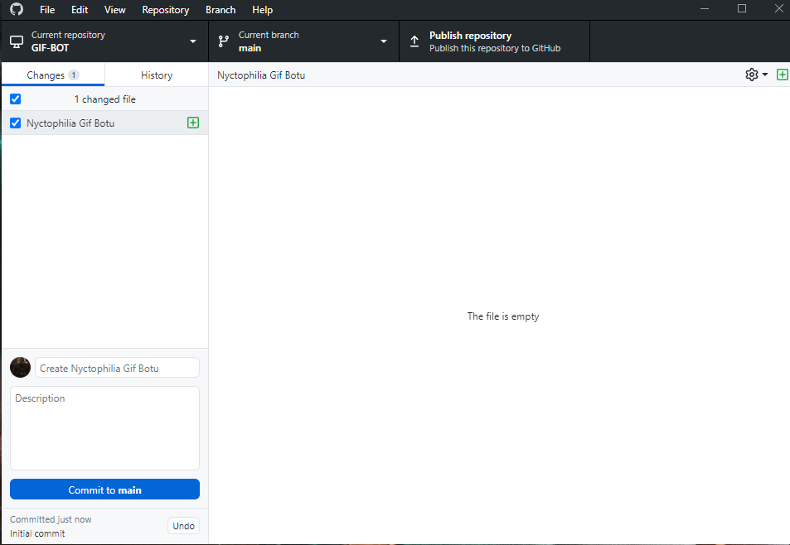Image resolution: width=790 pixels, height=545 pixels.
Task: Switch to the Changes tab
Action: point(53,75)
